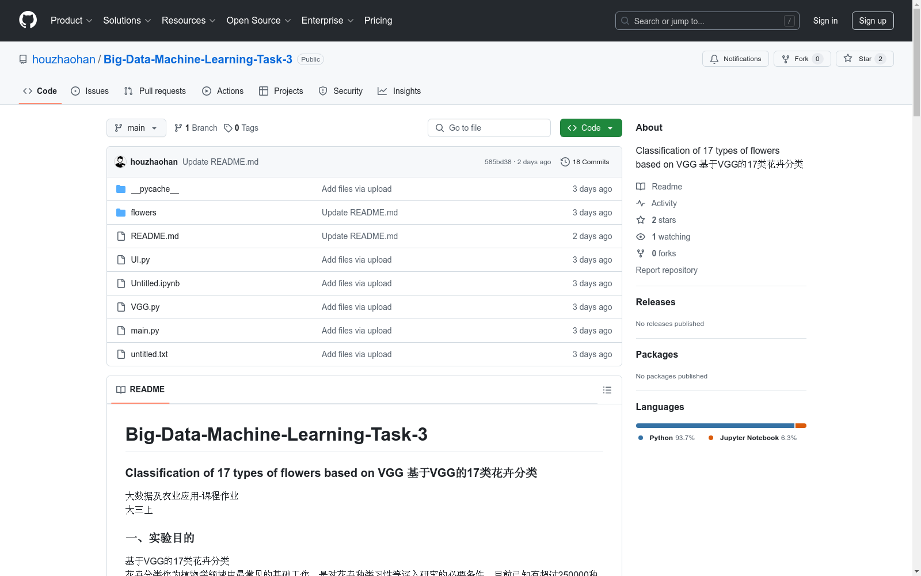This screenshot has width=921, height=576.
Task: View the 18 Commits history
Action: pyautogui.click(x=585, y=162)
